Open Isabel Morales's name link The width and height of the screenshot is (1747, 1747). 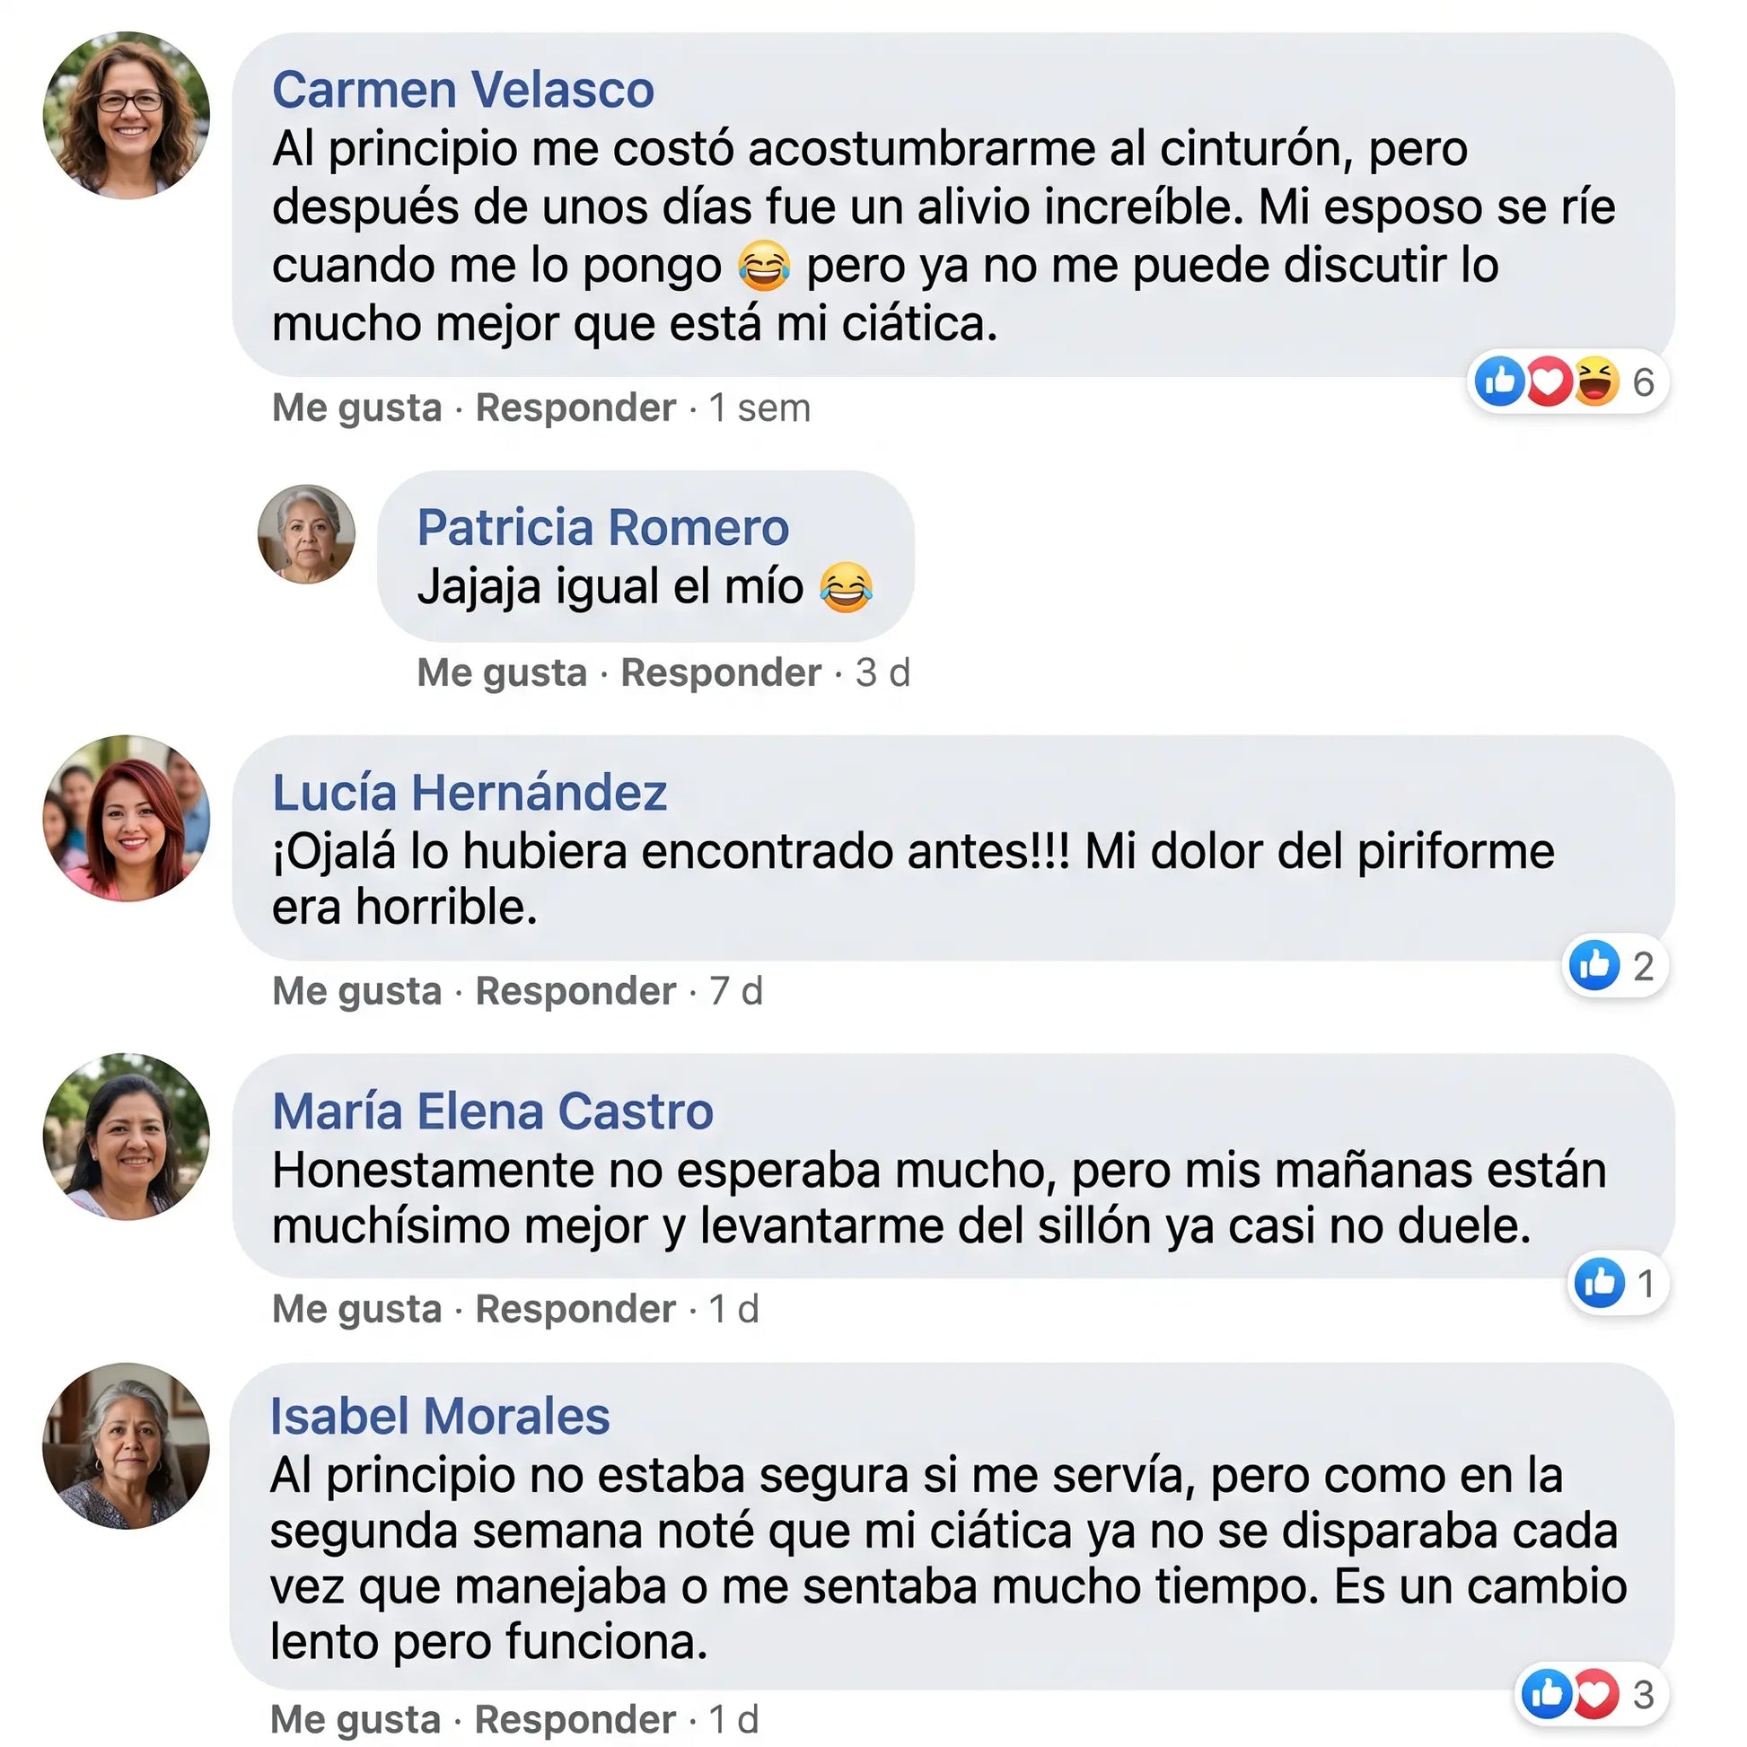[441, 1416]
